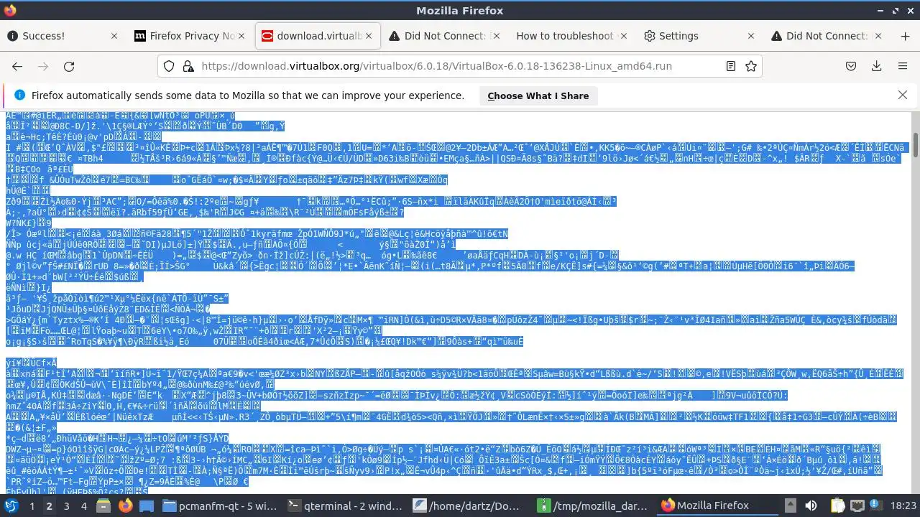920x517 pixels.
Task: Click the Firefox logo in title bar
Action: coord(9,10)
